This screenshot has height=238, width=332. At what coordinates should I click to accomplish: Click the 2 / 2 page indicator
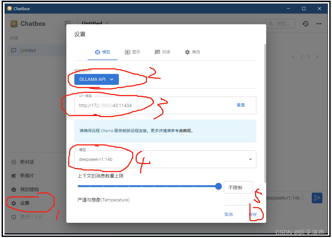[305, 57]
